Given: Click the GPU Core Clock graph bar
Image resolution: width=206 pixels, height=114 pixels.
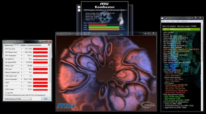Looking at the screenshot, I should click(40, 49).
